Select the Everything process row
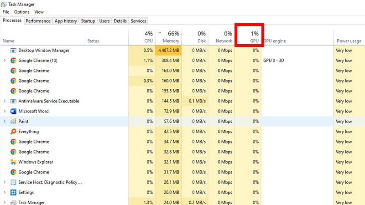Screen dimensions: 365x205 click(182, 132)
